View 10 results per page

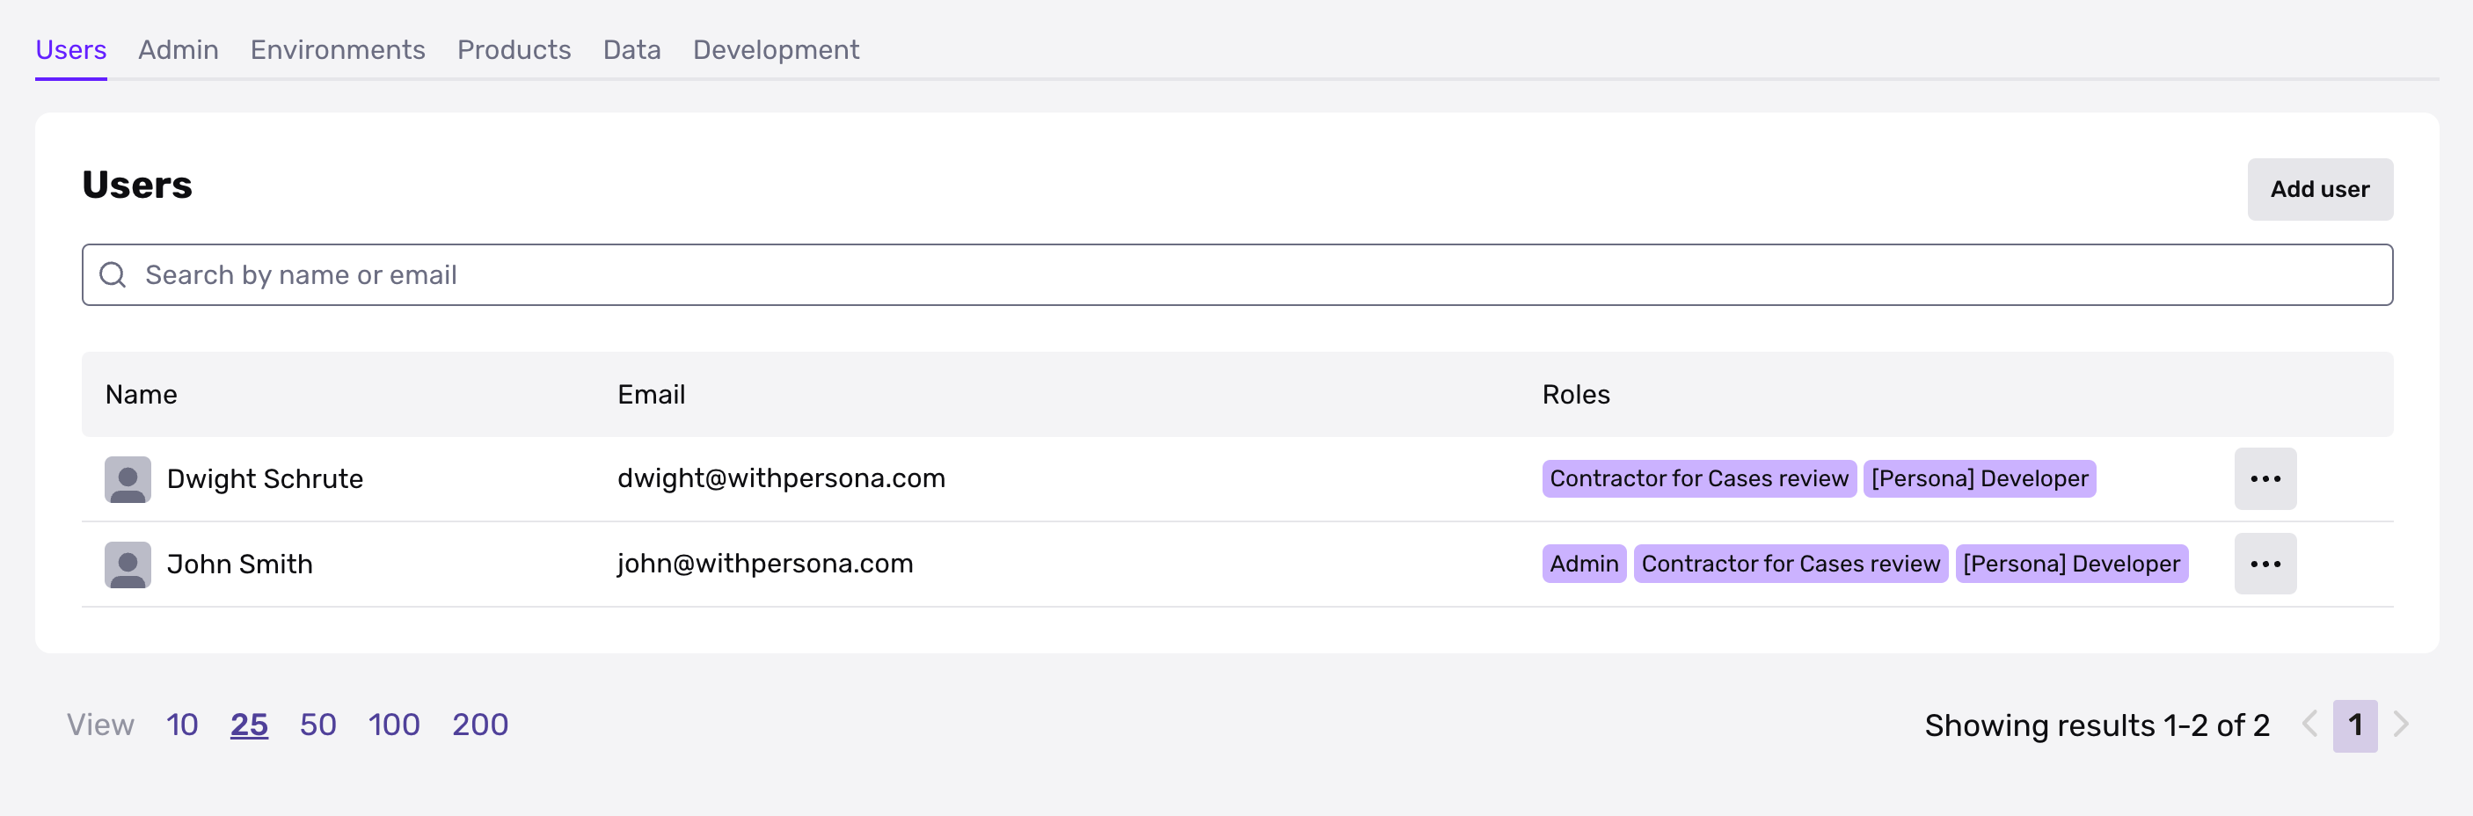[x=182, y=725]
